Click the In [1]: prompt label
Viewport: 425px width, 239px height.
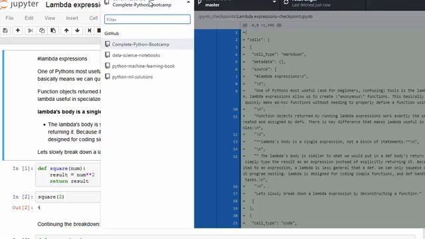click(23, 169)
